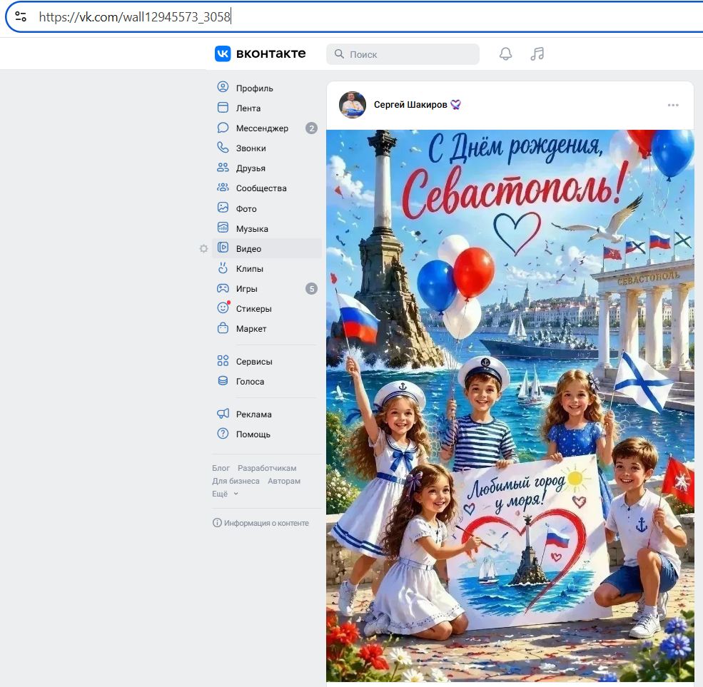Click the search magnifier icon

click(x=340, y=54)
